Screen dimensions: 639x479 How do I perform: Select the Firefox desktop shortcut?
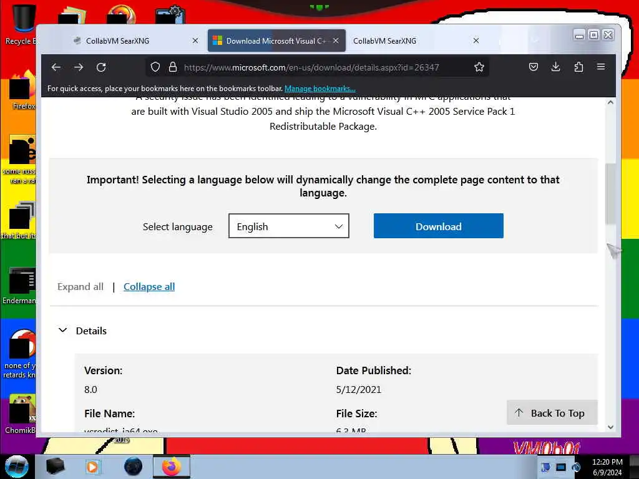coord(21,90)
